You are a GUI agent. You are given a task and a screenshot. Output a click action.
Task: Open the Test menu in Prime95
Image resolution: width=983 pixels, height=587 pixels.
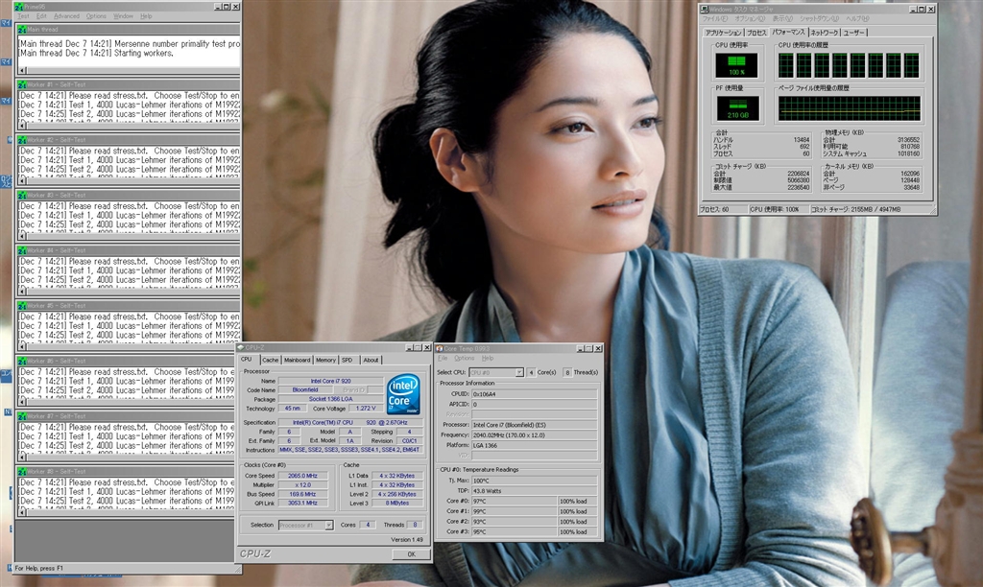click(24, 16)
